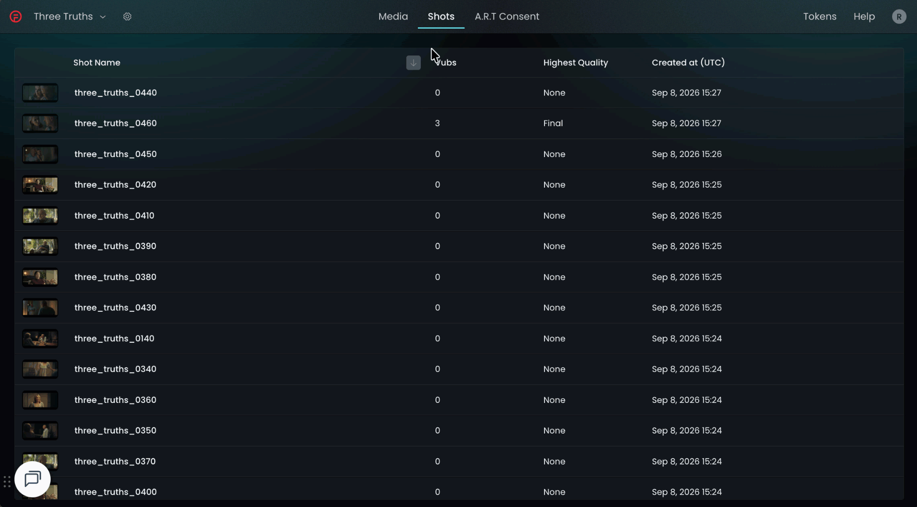
Task: Click the sort arrow beside Shot Name
Action: [414, 63]
